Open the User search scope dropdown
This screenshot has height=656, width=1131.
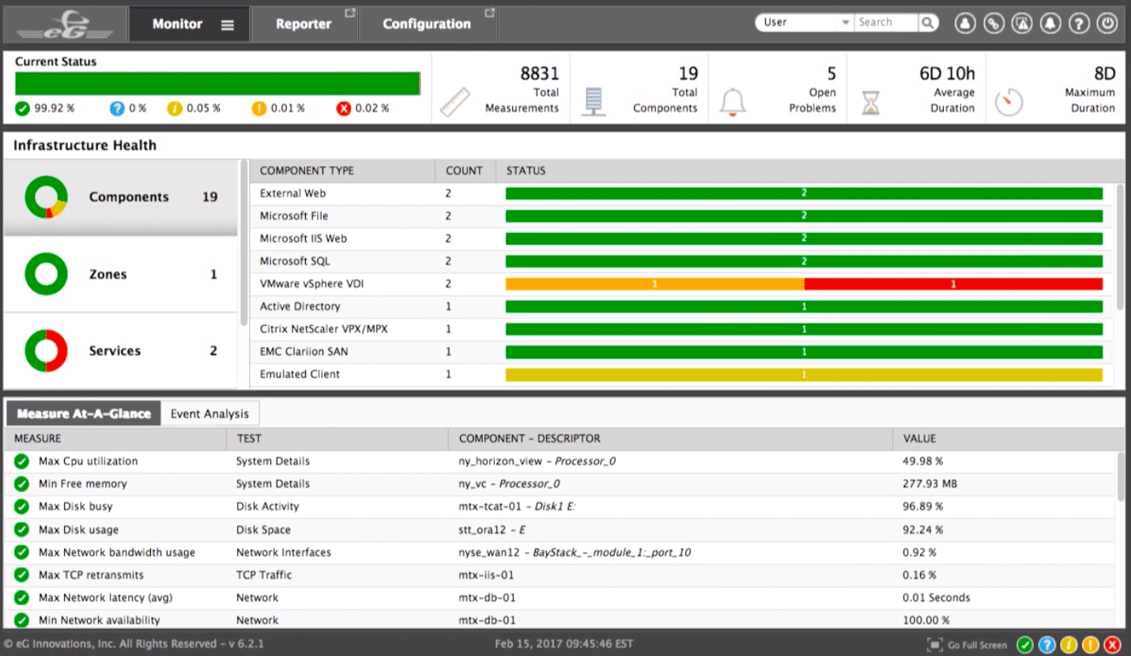point(804,22)
